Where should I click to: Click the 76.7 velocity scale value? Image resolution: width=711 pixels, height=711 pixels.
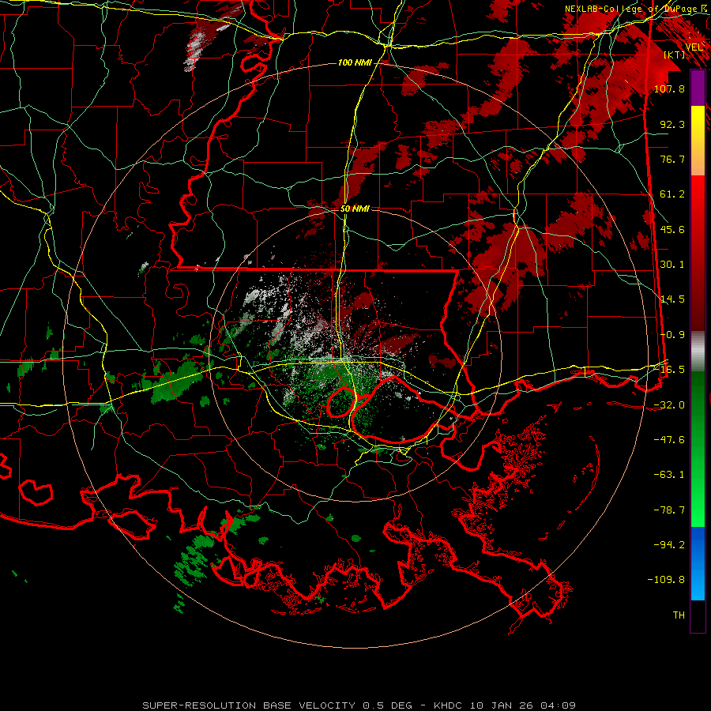672,159
